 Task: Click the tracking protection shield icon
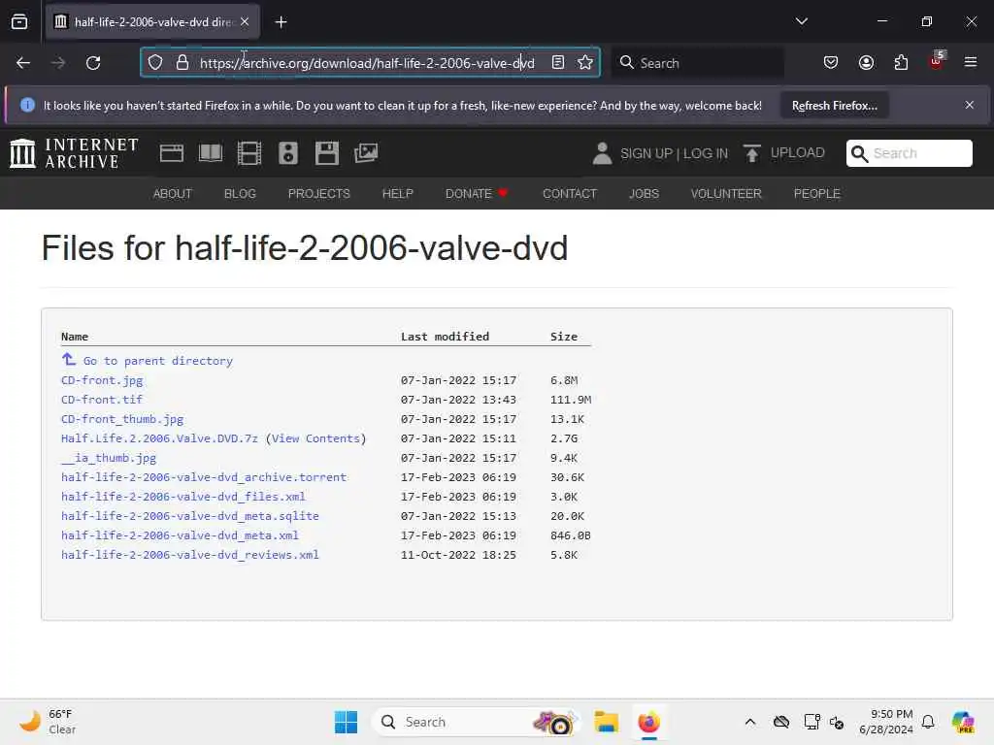155,63
